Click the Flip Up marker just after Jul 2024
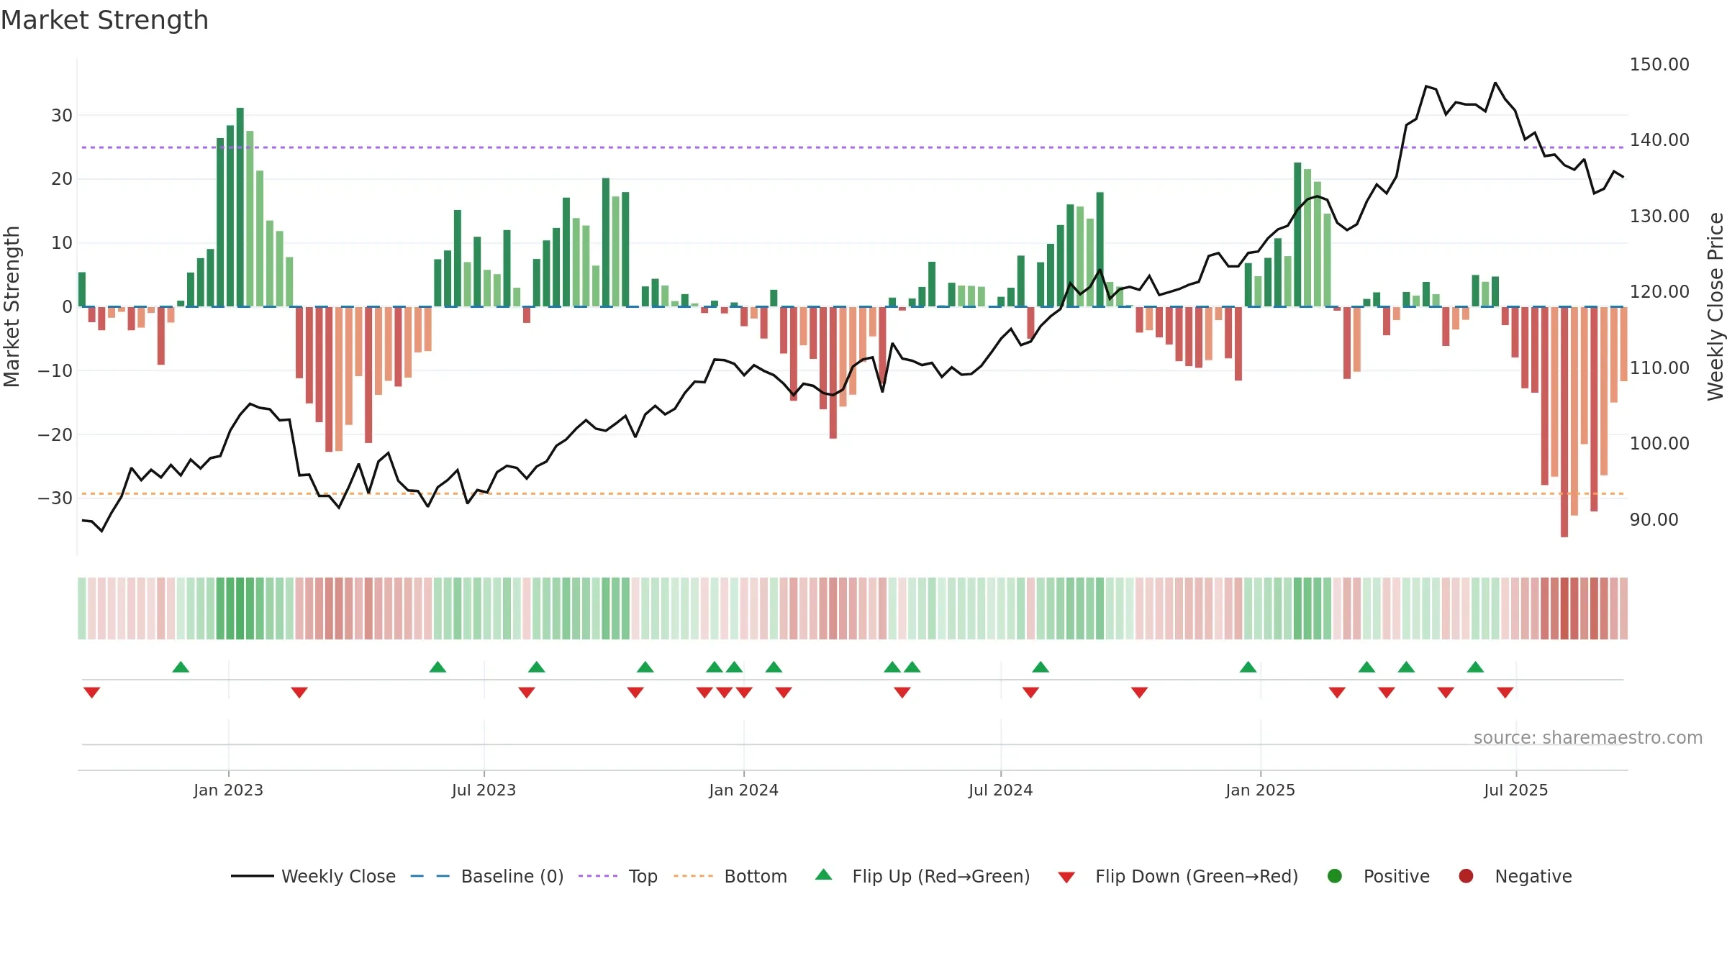 (x=1041, y=667)
